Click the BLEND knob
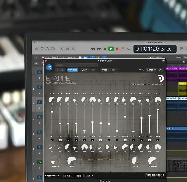This screenshot has height=182, width=187. click(136, 161)
